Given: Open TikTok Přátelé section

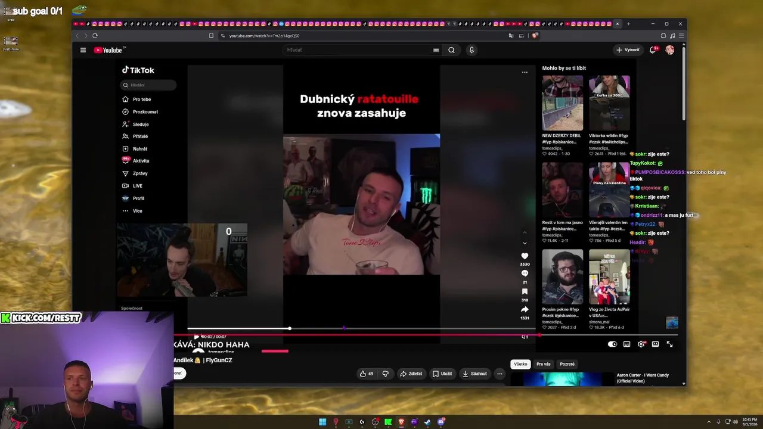Looking at the screenshot, I should click(x=140, y=136).
